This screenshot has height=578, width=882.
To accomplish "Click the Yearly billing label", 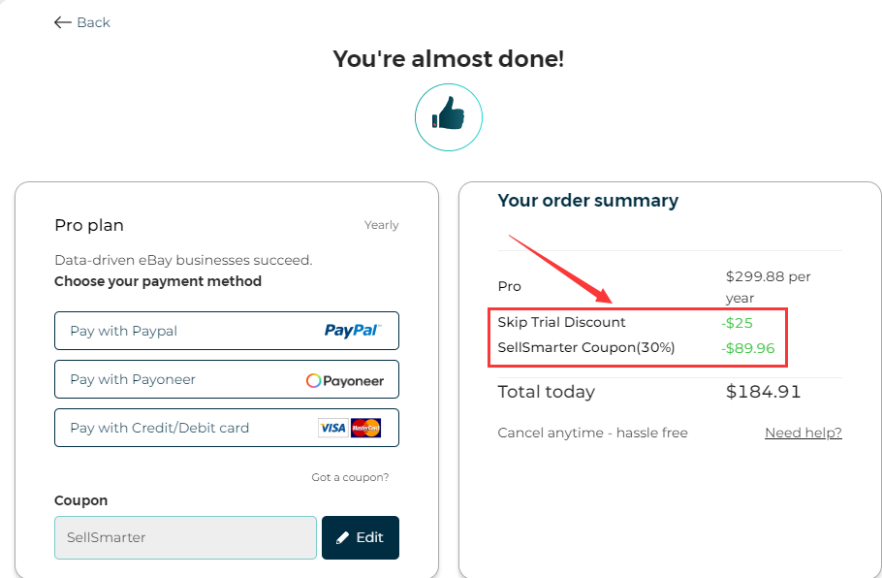I will (x=381, y=225).
